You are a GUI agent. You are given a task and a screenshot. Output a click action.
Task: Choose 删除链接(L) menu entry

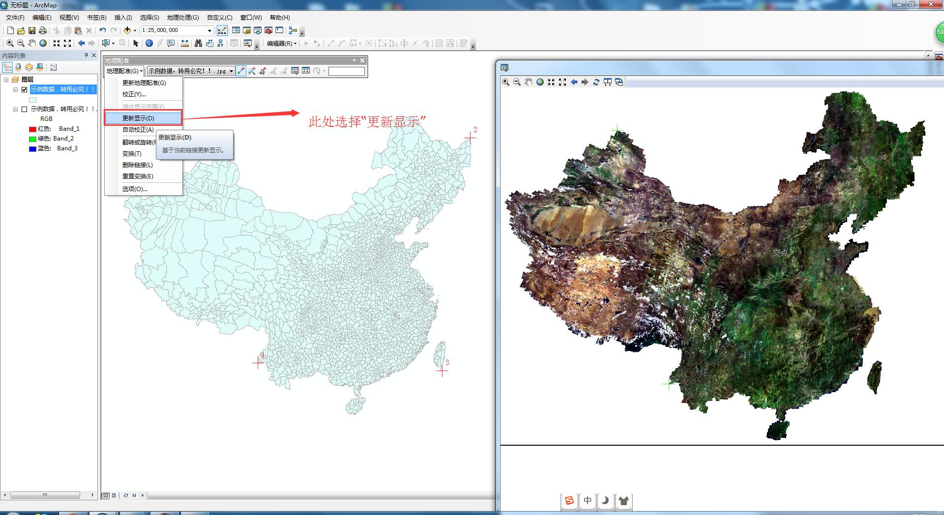[143, 165]
